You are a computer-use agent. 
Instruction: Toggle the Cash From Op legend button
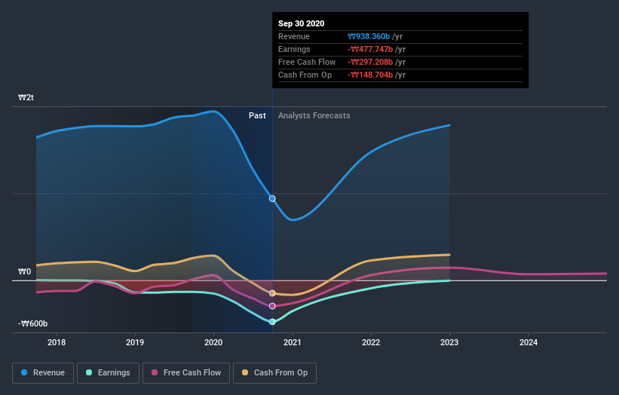[x=274, y=373]
